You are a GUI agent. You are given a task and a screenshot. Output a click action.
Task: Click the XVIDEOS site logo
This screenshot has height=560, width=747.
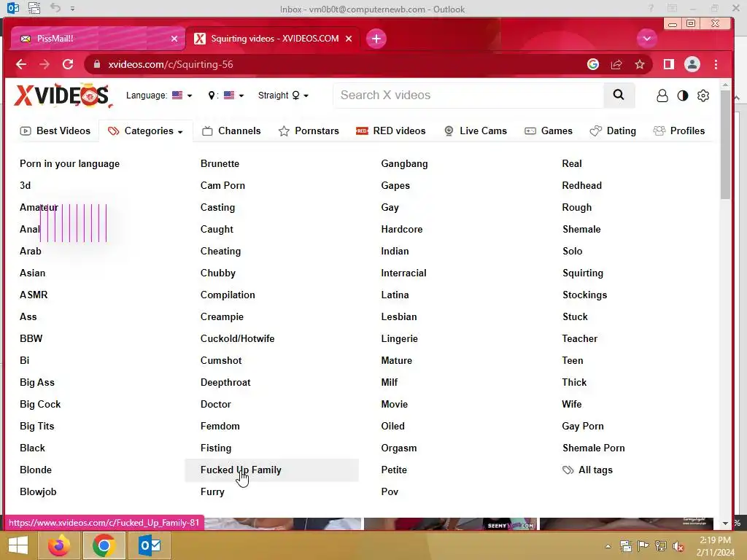63,96
